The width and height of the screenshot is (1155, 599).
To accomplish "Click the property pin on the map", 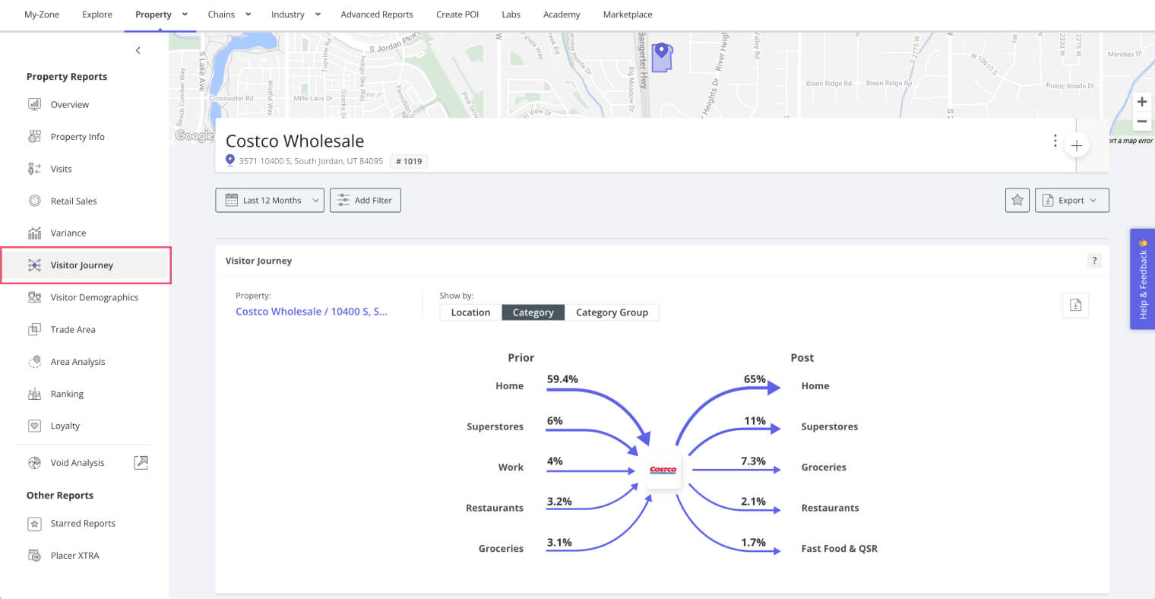I will point(662,51).
